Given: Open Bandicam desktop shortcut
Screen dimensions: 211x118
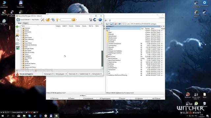Looking at the screenshot, I should (x=188, y=95).
